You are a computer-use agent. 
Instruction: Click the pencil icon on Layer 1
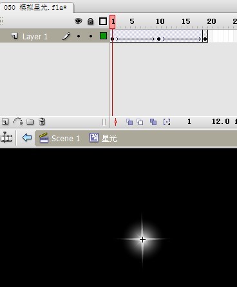(x=66, y=36)
